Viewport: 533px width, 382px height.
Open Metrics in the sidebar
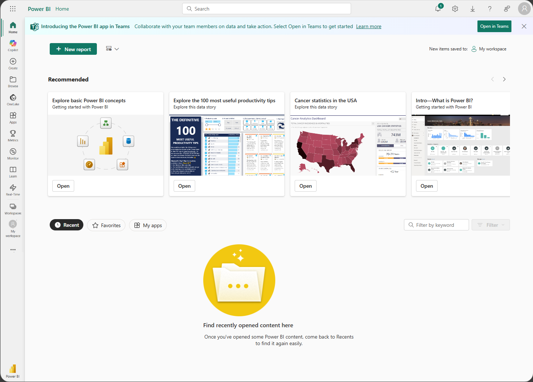pyautogui.click(x=13, y=136)
